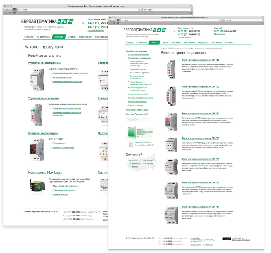Open Управление по времени heading in rear window
The image size is (271, 253).
pos(44,98)
